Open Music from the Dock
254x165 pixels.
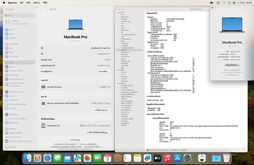[x=167, y=158]
